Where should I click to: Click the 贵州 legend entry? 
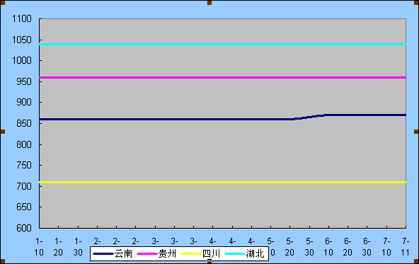(x=156, y=253)
